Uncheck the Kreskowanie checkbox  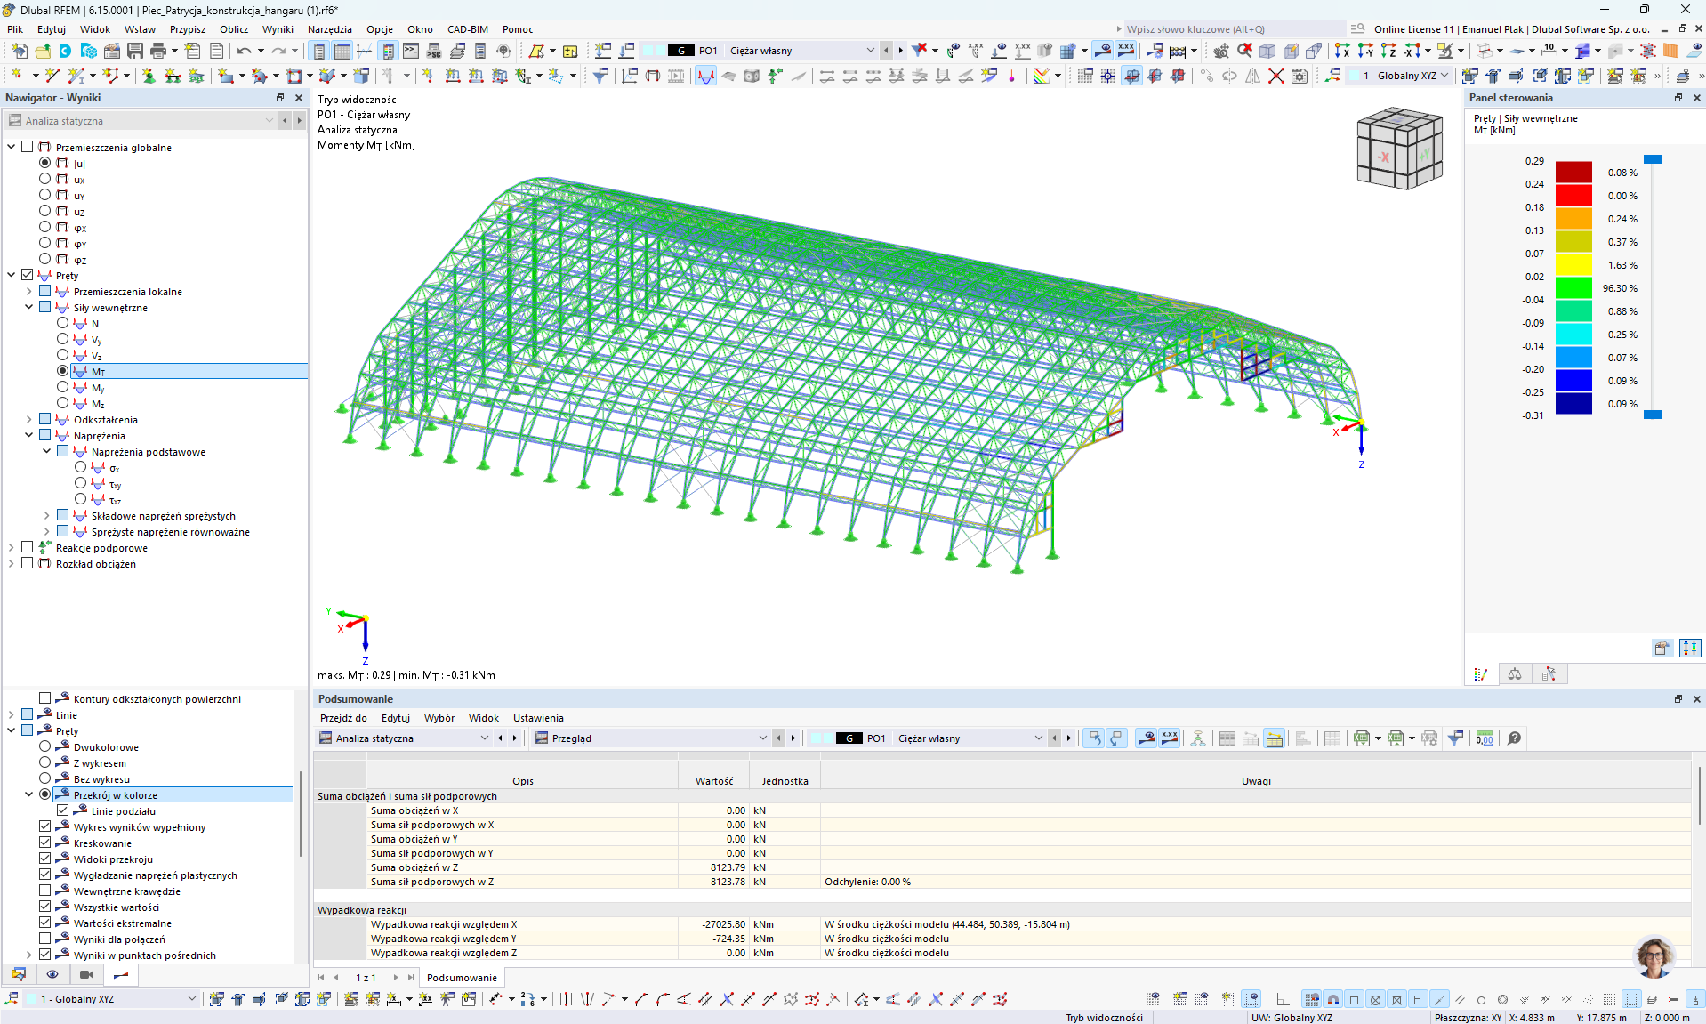pos(45,843)
